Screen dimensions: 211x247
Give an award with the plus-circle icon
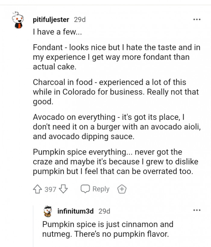click(121, 189)
